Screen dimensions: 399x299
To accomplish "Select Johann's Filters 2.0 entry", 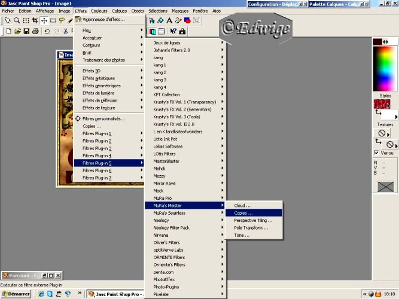I will coord(185,50).
